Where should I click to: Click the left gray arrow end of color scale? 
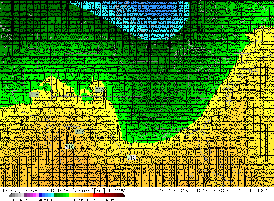pyautogui.click(x=10, y=196)
